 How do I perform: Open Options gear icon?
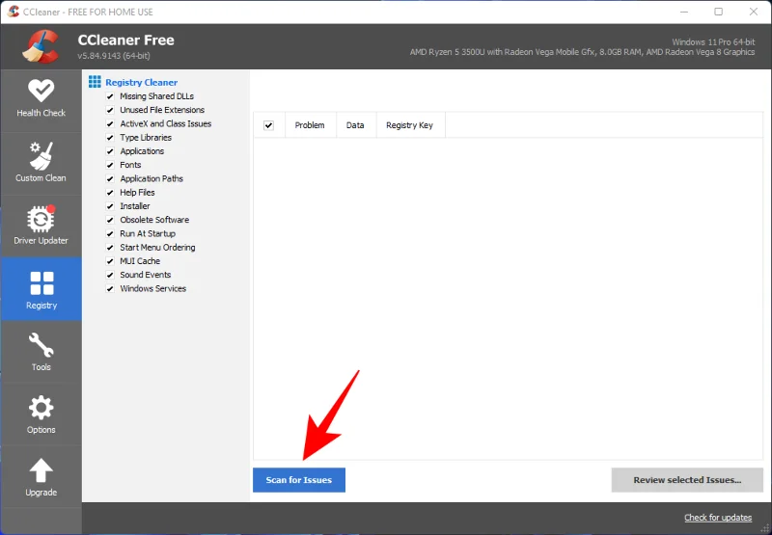point(41,408)
